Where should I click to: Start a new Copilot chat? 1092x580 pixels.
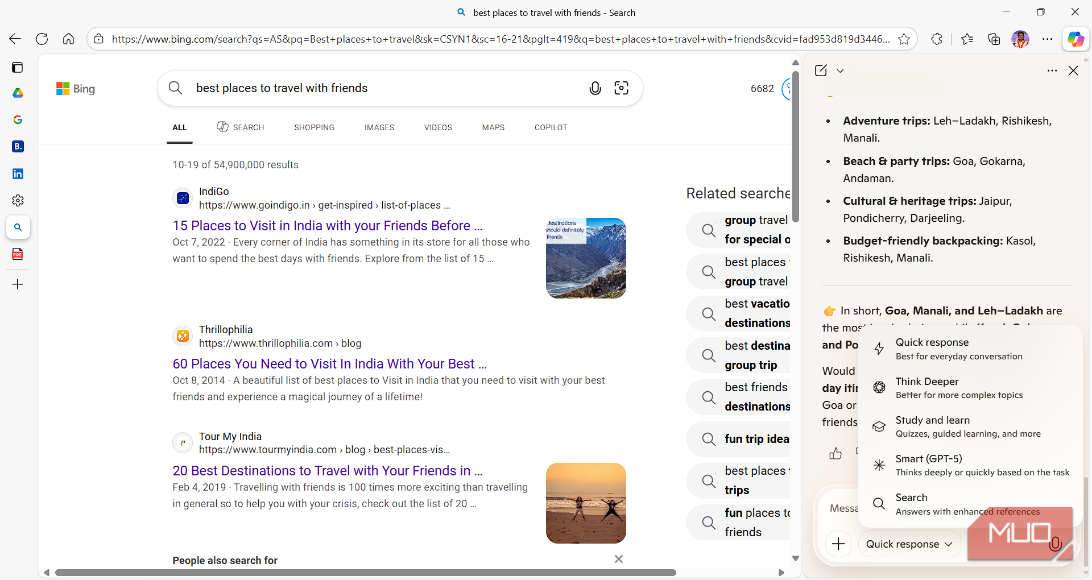coord(821,71)
